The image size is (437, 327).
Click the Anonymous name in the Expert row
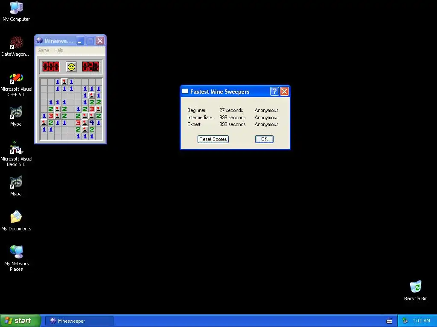tap(266, 124)
